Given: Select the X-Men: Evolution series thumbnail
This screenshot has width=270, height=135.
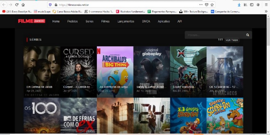Looking at the screenshot, I should pyautogui.click(x=188, y=71).
